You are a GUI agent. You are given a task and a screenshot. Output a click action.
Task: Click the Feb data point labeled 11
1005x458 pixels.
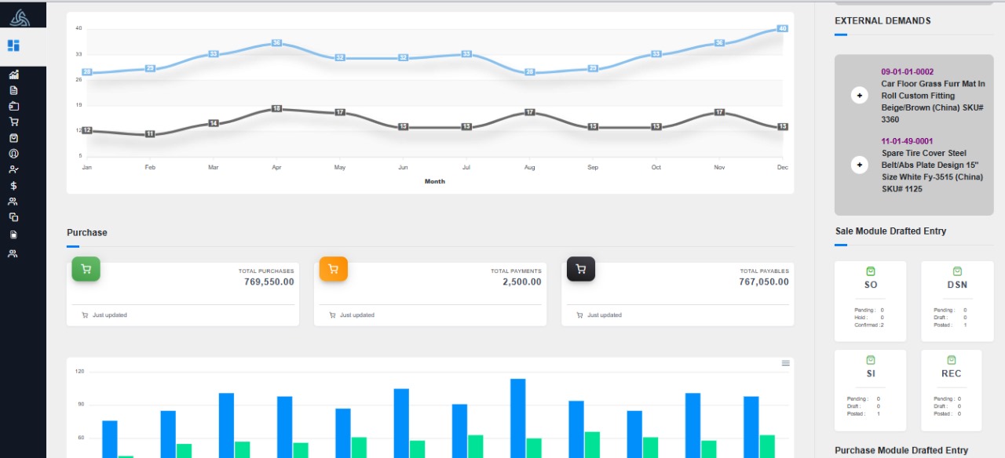(150, 134)
